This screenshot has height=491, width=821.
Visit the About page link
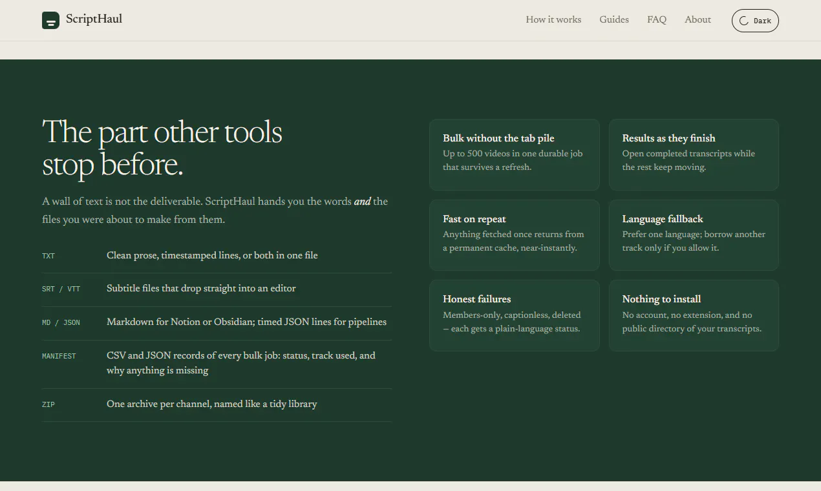click(x=698, y=20)
